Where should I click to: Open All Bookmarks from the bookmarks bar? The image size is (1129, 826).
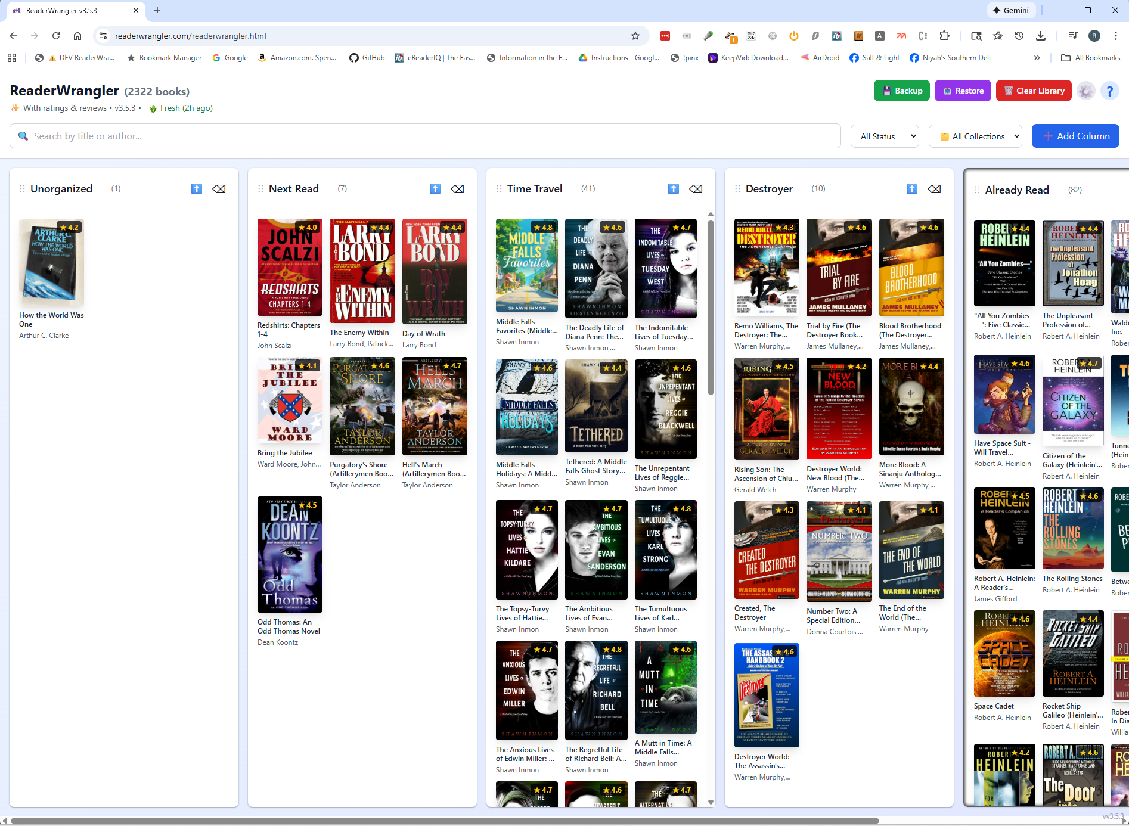[1090, 57]
